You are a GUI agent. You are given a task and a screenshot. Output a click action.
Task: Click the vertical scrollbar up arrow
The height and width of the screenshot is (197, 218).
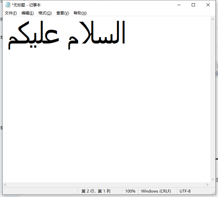[213, 19]
